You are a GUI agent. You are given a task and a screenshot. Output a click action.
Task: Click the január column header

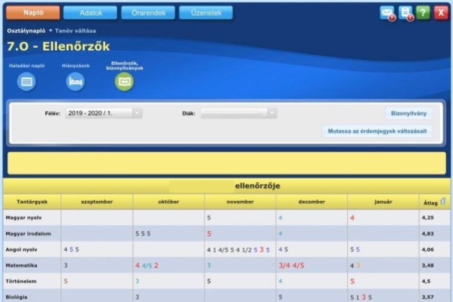tap(383, 202)
